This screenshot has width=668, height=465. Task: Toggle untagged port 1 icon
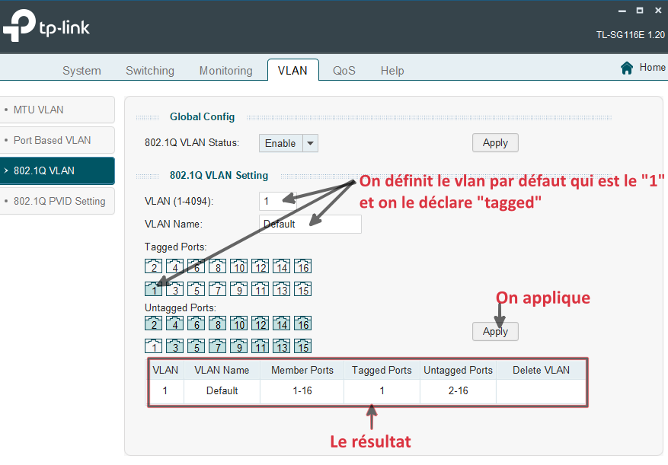point(153,346)
